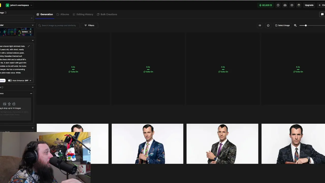The width and height of the screenshot is (325, 183).
Task: Switch to the Generation tab
Action: [x=45, y=14]
